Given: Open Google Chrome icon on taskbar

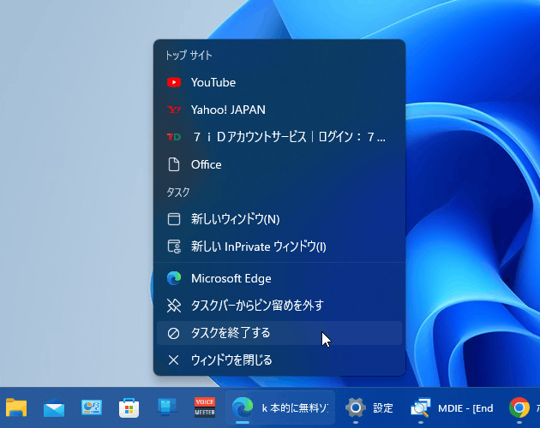Looking at the screenshot, I should 519,408.
